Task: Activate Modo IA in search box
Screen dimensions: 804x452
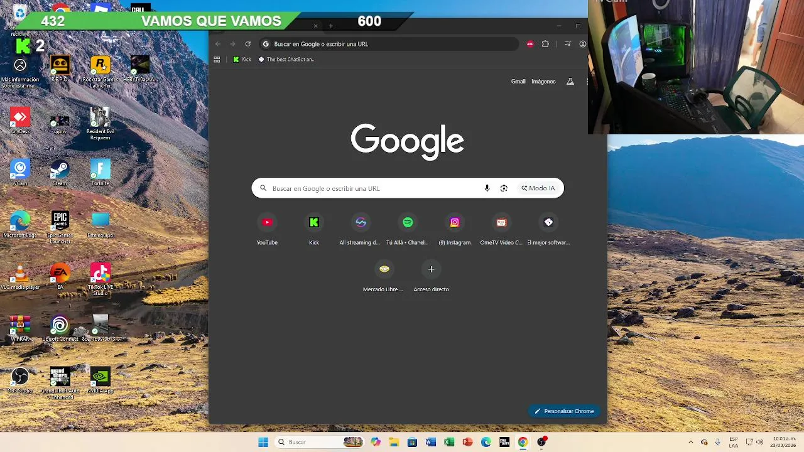Action: click(x=538, y=188)
